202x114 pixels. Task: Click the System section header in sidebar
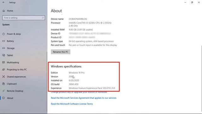(x=6, y=25)
